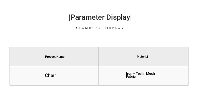198x105 pixels.
Task: Select the spaced PARAMETER DISPLAY subtitle
Action: (x=98, y=28)
